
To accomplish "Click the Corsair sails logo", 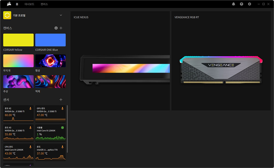I will [x=9, y=4].
